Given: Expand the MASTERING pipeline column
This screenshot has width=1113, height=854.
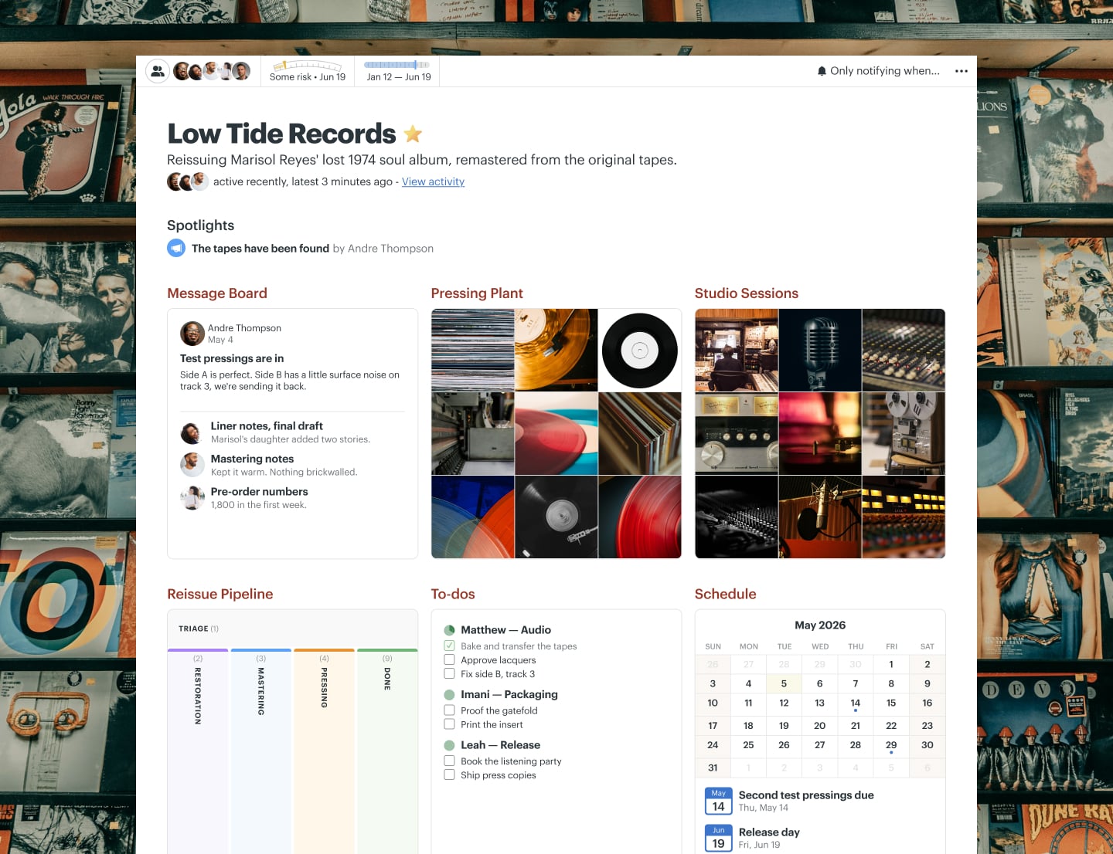Looking at the screenshot, I should [261, 751].
